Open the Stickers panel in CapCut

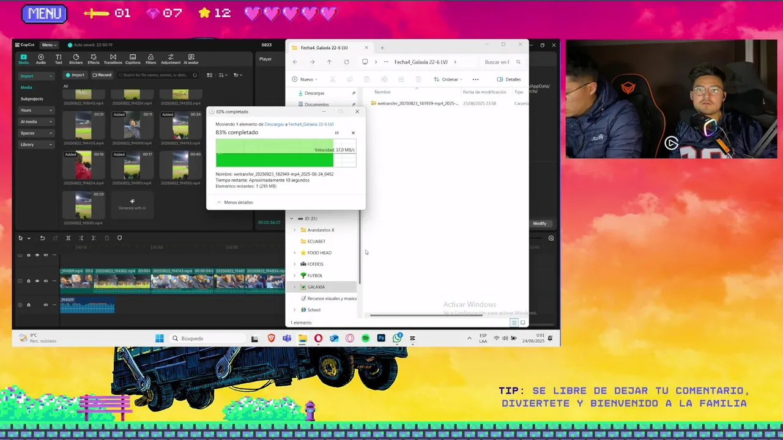tap(76, 59)
